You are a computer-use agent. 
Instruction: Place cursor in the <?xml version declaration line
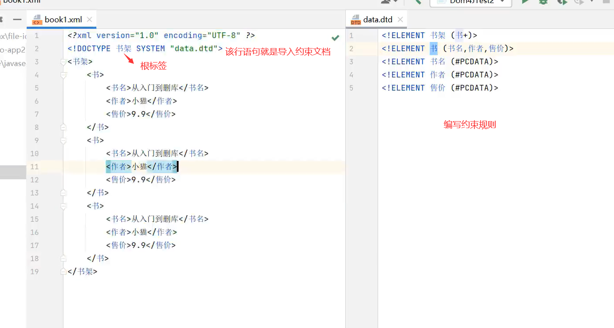point(161,35)
